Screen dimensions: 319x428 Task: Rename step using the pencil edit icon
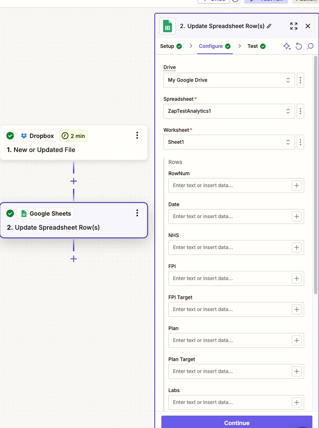269,26
